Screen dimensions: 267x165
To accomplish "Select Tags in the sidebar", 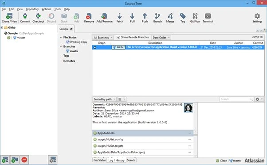I will [66, 56].
